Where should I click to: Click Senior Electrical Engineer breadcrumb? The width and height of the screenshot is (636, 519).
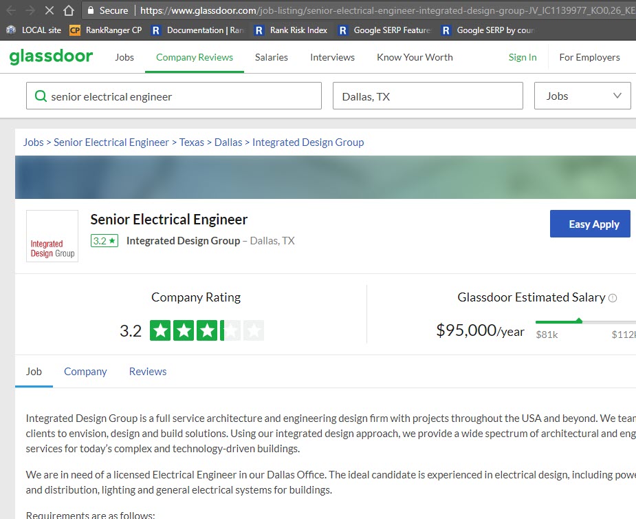coord(111,142)
